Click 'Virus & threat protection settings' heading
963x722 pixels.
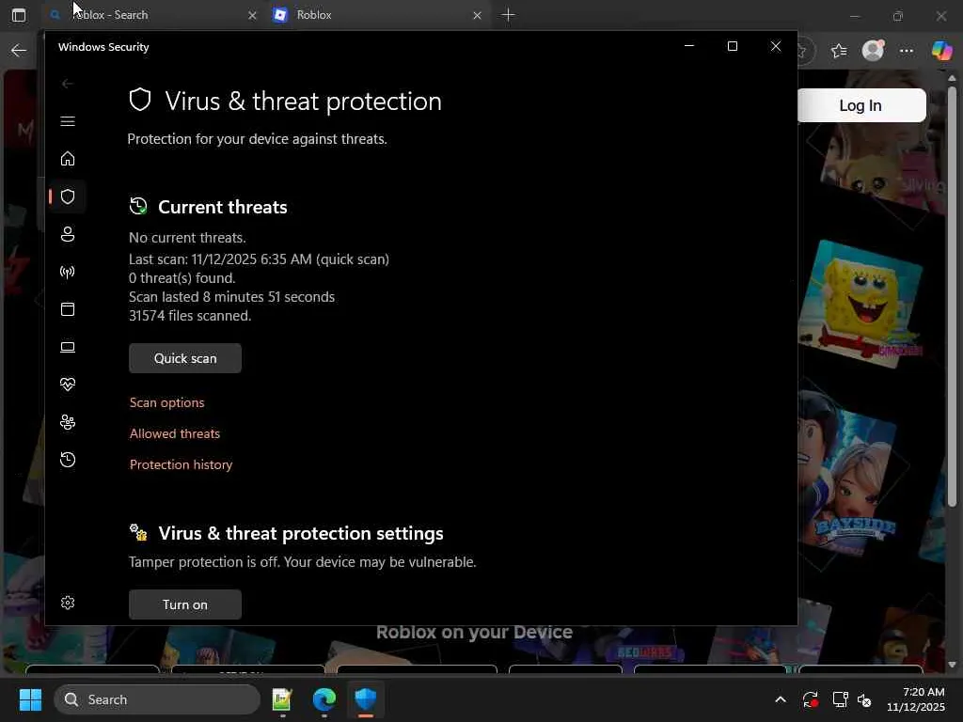tap(301, 533)
